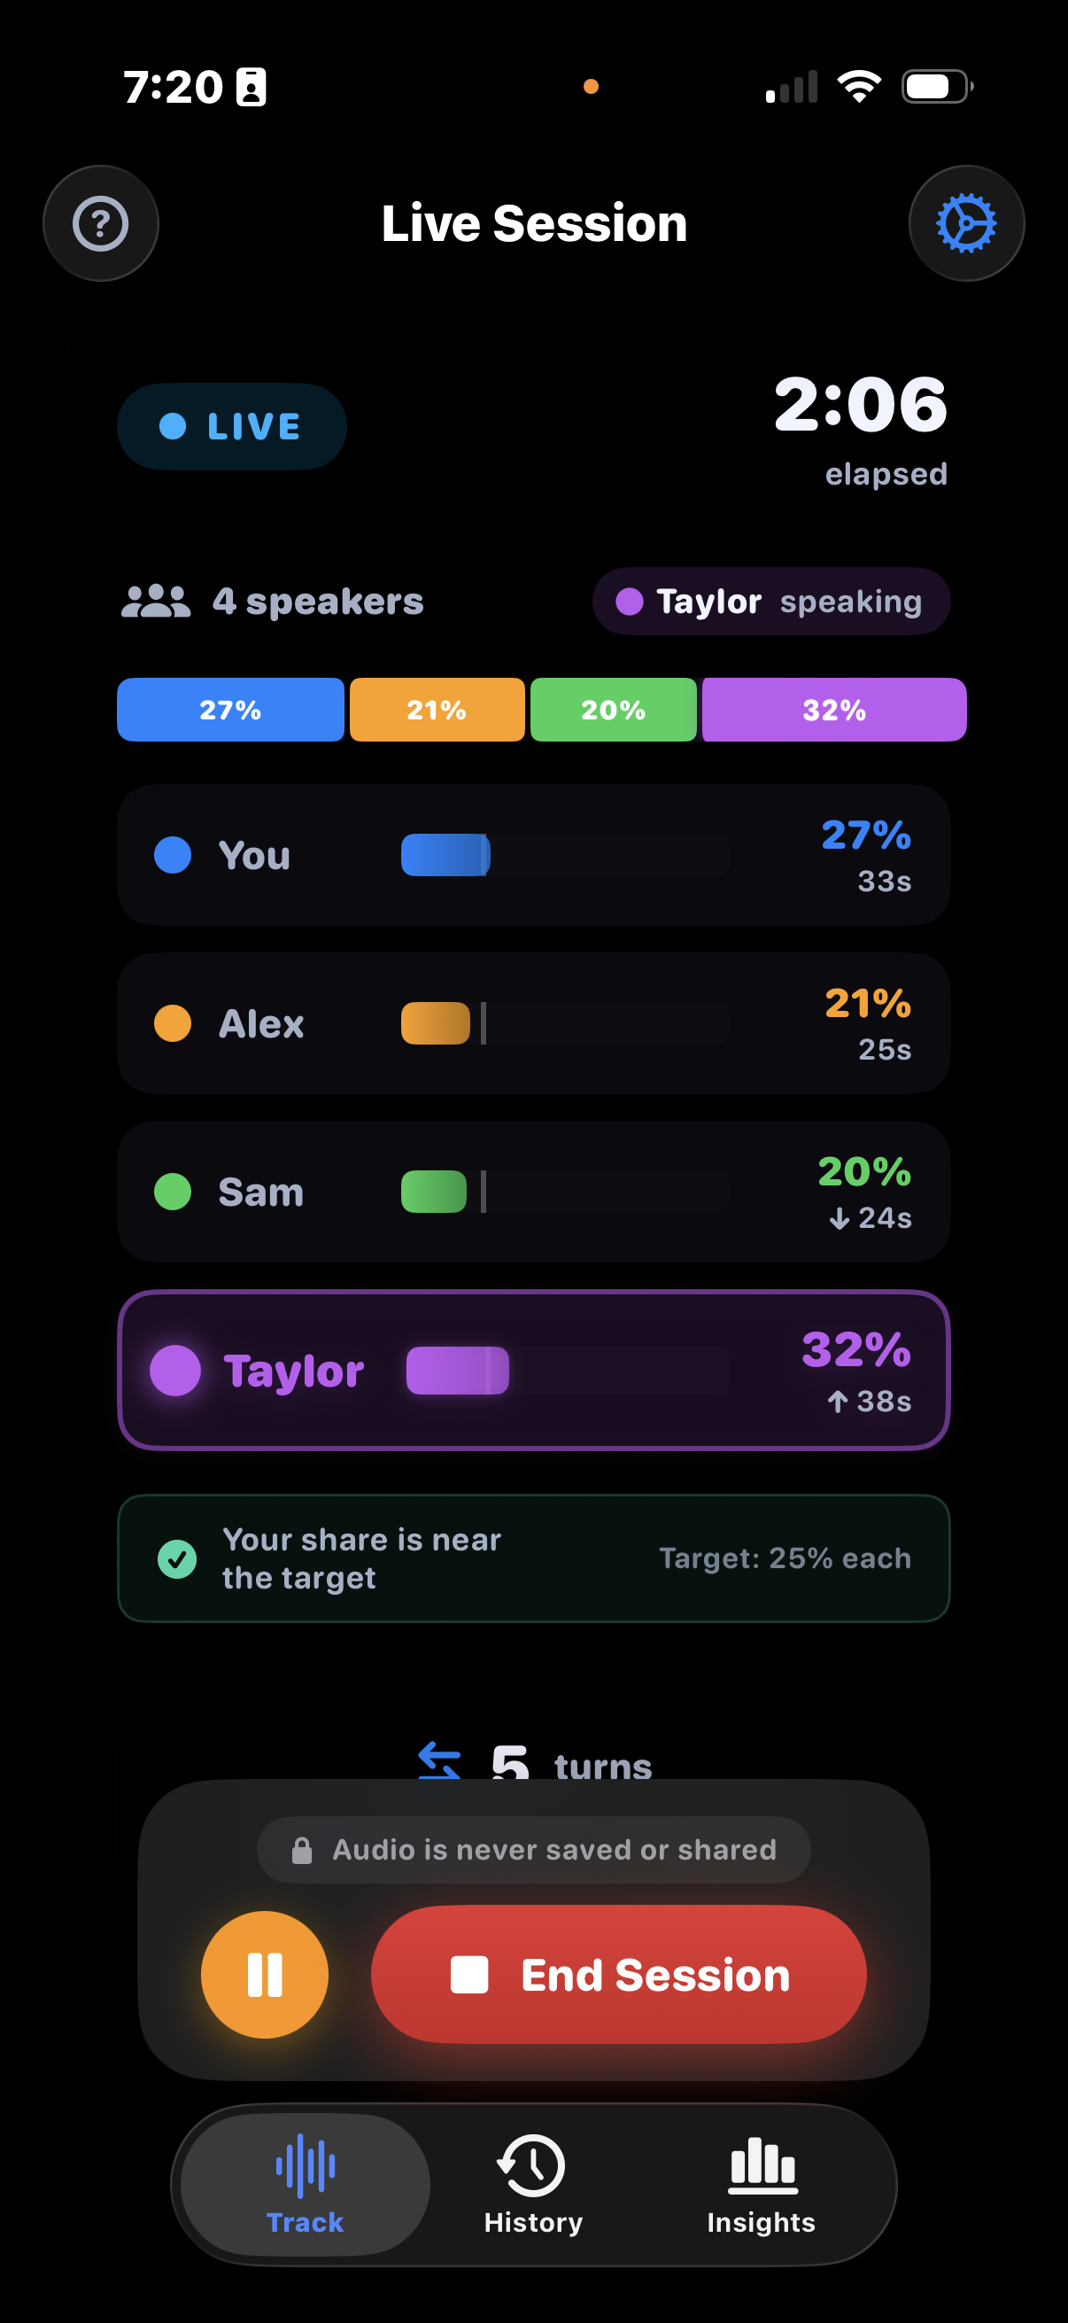Click the Target 25% each label

click(786, 1558)
